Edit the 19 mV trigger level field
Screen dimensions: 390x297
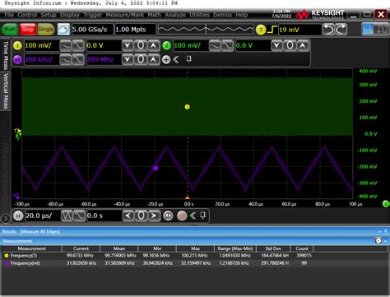(299, 30)
